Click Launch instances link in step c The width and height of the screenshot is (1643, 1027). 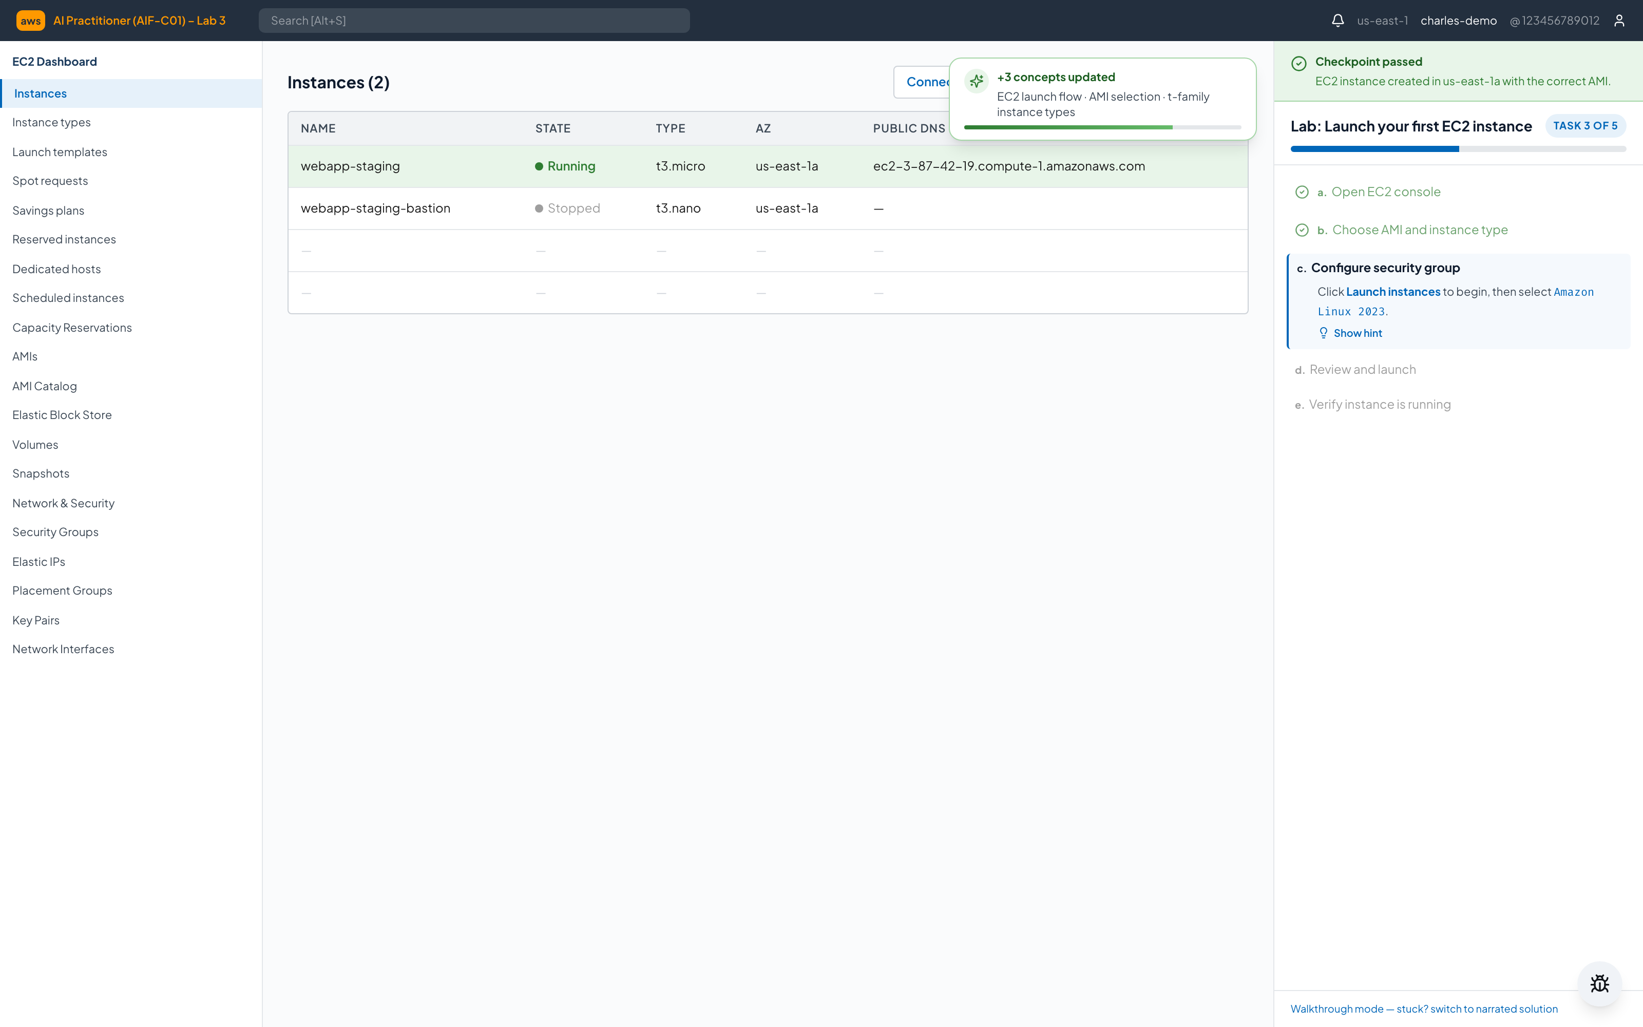[1393, 291]
